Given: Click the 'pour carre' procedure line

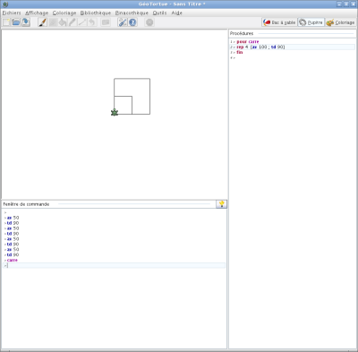Looking at the screenshot, I should [248, 41].
